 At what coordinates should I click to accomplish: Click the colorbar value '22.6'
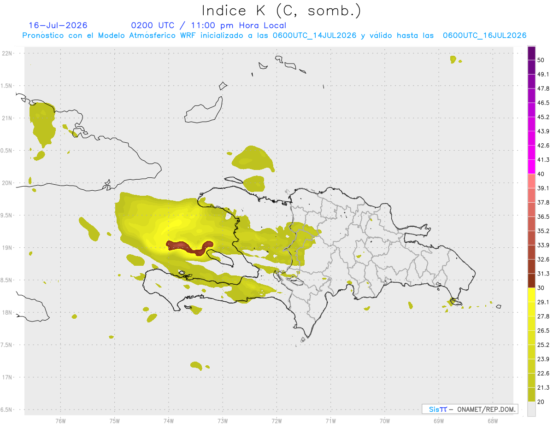coord(543,373)
